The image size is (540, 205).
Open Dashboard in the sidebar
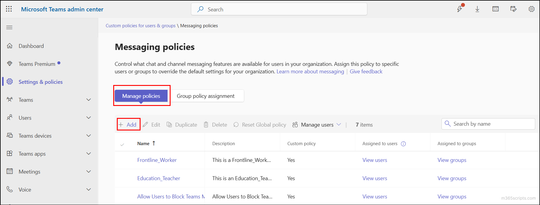coord(31,46)
